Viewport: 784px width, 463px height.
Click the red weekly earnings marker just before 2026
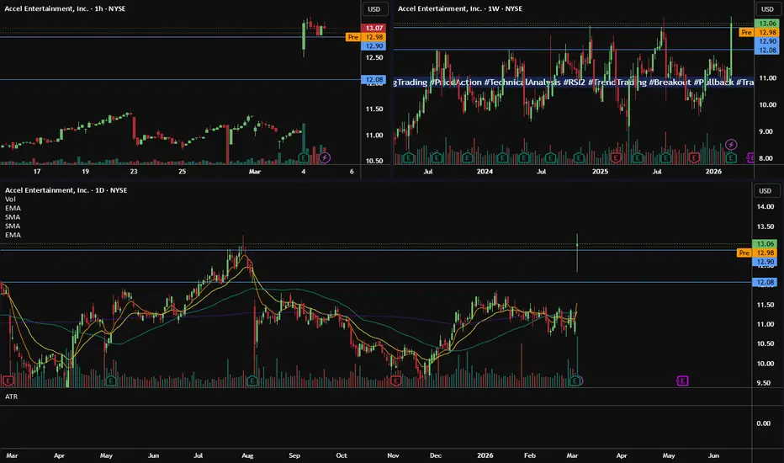point(694,157)
